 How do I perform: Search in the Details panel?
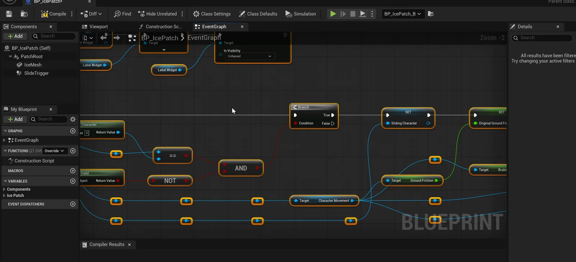coord(542,38)
